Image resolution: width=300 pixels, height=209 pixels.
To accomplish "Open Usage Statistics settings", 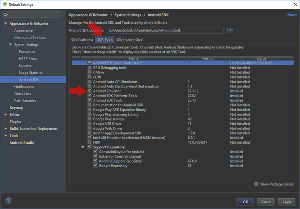I will pyautogui.click(x=30, y=73).
